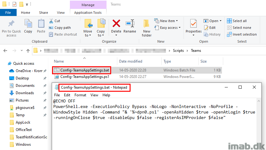Open Notepad View menu
Image resolution: width=266 pixels, height=150 pixels.
click(x=94, y=95)
